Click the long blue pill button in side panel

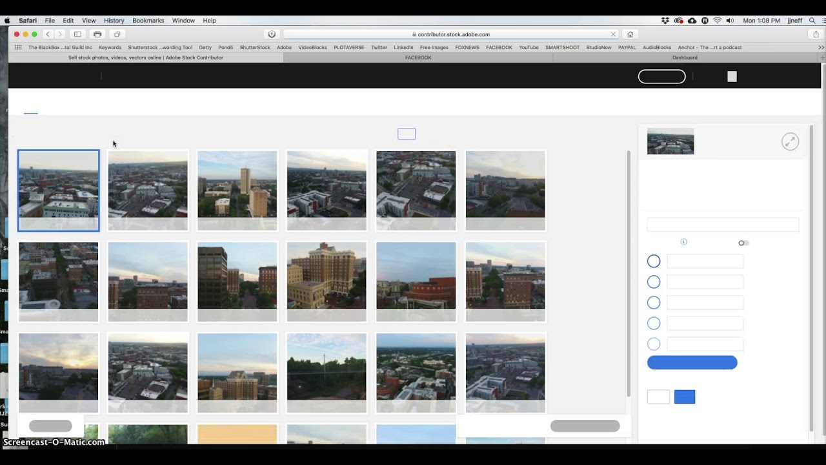click(692, 362)
